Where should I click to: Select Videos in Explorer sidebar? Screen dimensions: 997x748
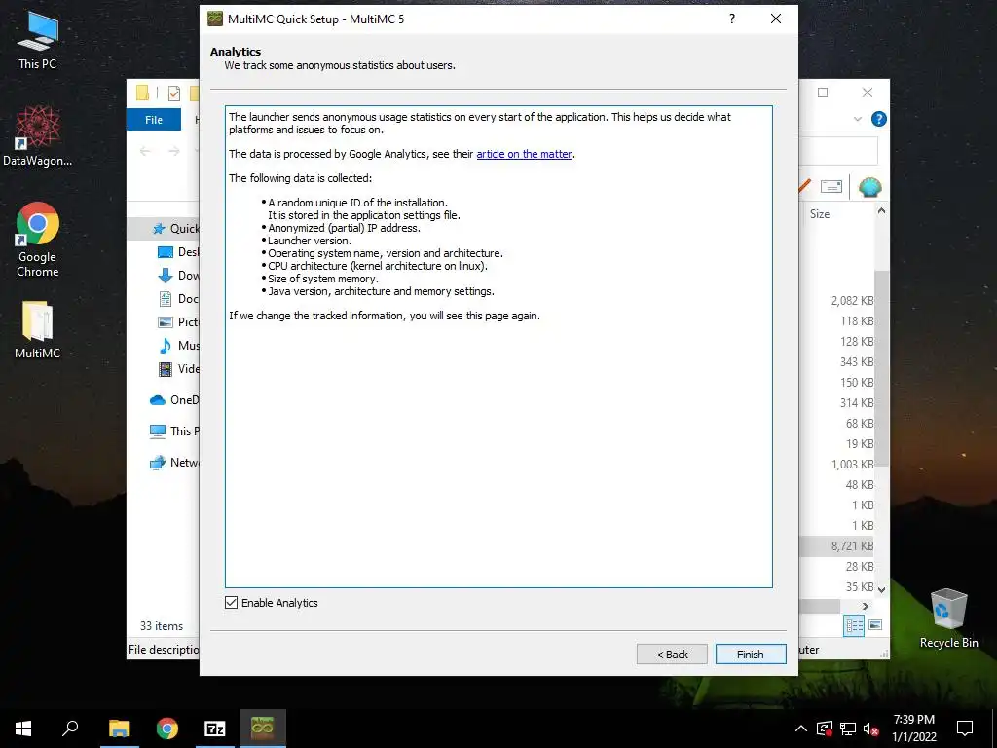(x=178, y=369)
